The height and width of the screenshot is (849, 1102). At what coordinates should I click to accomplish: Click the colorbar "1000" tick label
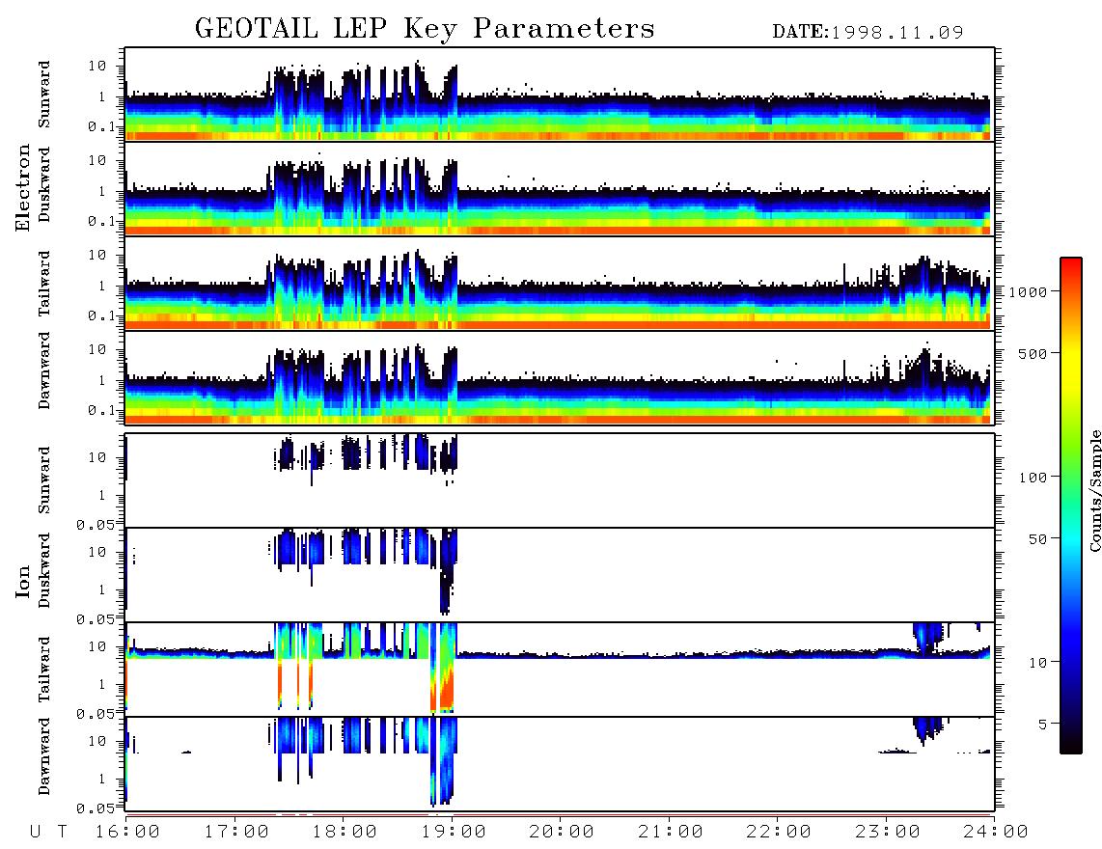pos(1029,292)
